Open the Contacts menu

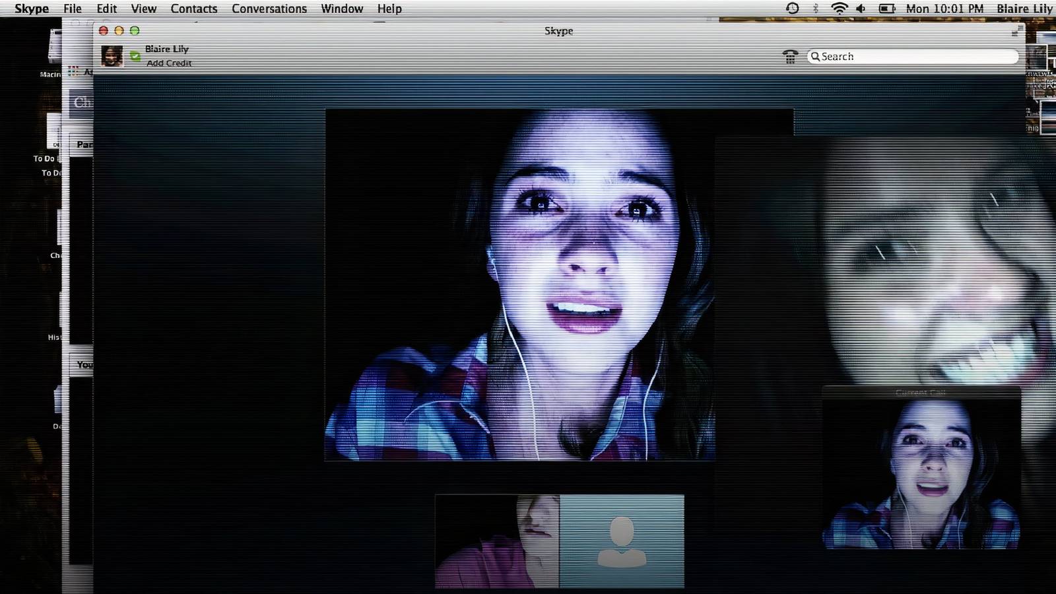pos(193,9)
